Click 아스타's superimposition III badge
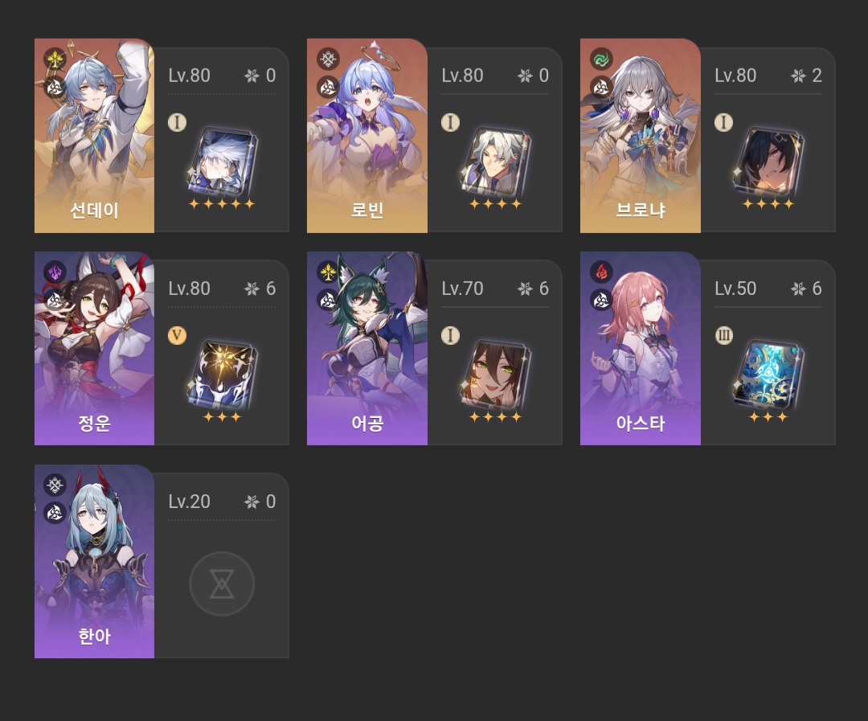 [x=723, y=335]
